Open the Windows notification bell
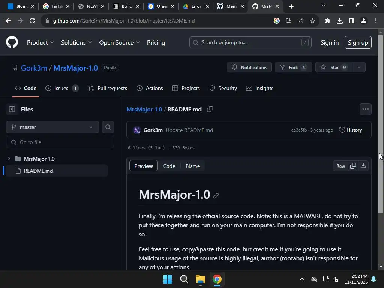 pos(374,279)
